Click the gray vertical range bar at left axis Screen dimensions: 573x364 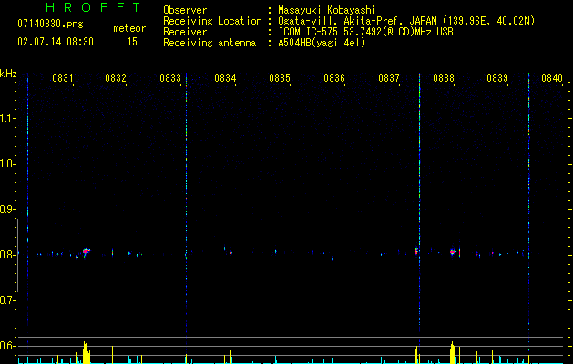pyautogui.click(x=17, y=255)
